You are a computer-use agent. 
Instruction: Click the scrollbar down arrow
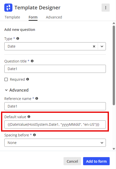tap(114, 149)
